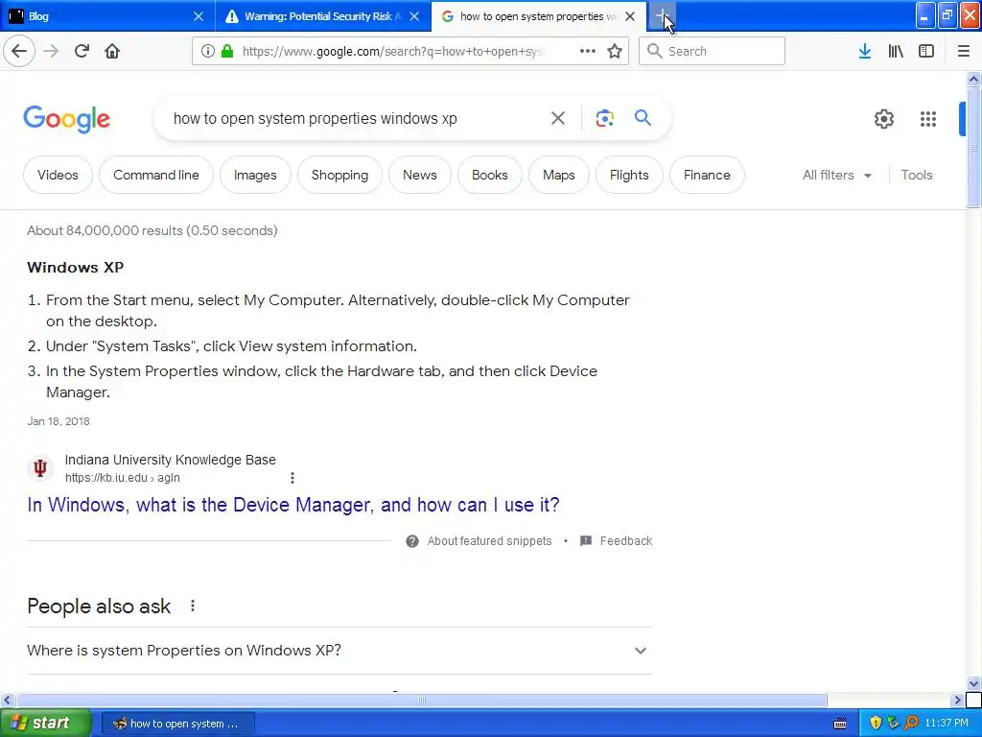The height and width of the screenshot is (737, 982).
Task: Submit search with Google magnifier icon
Action: (x=643, y=117)
